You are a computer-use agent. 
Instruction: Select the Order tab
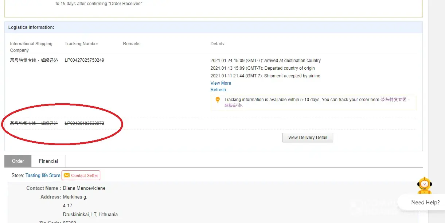coord(18,161)
